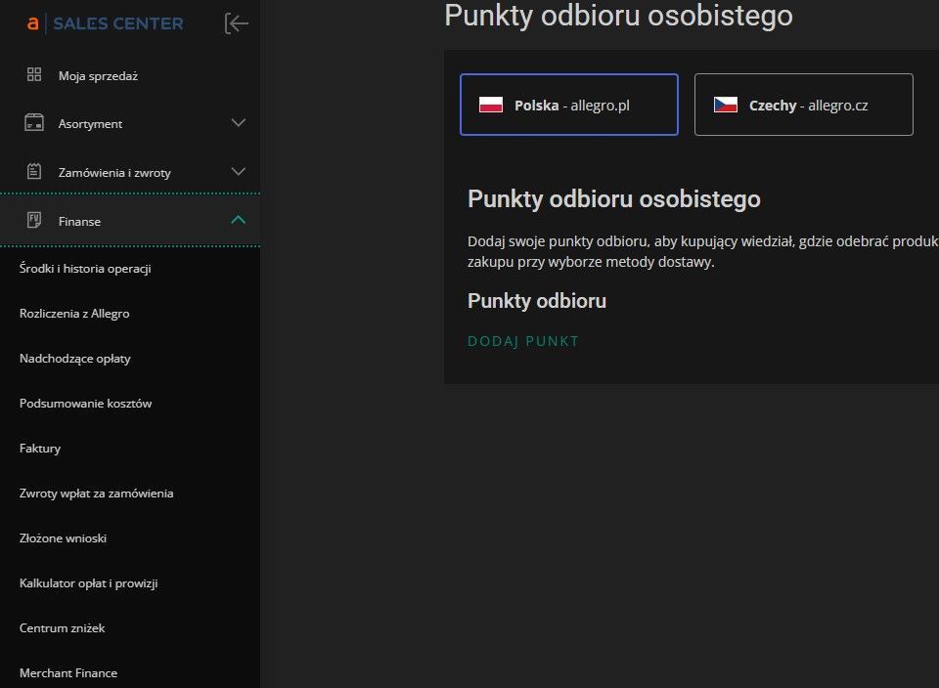The height and width of the screenshot is (688, 939).
Task: Click the Allegro Sales Center logo
Action: point(105,23)
